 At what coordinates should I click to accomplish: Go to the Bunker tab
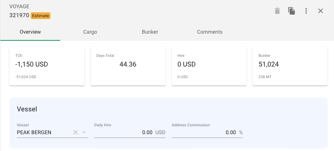pyautogui.click(x=150, y=32)
